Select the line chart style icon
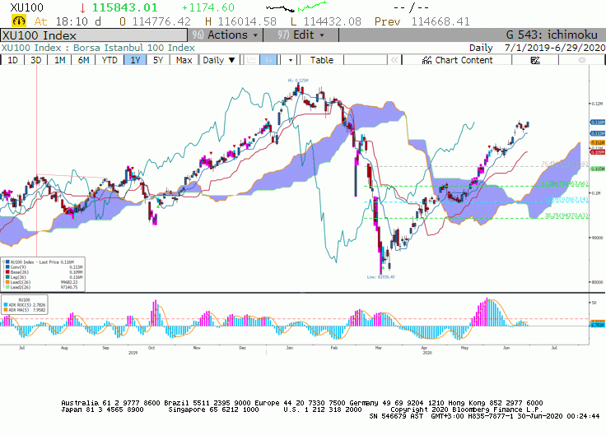Screen dimensions: 606x435 (x=252, y=60)
